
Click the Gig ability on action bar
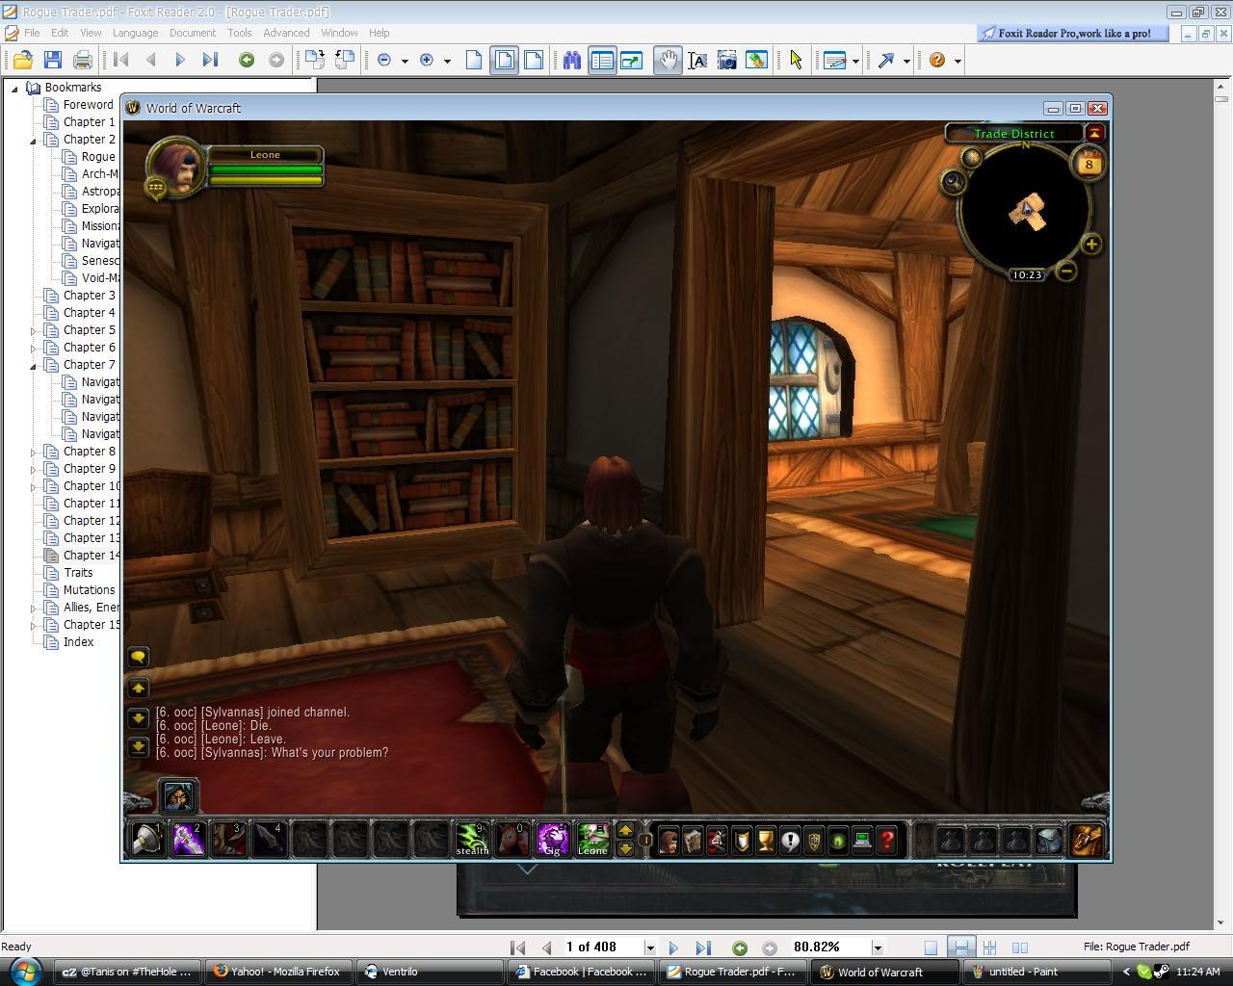coord(553,839)
